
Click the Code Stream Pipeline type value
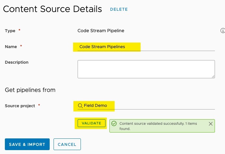click(101, 31)
